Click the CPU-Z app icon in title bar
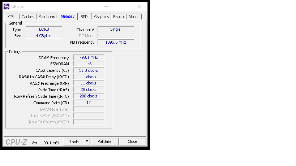Screen dimensions: 296x166 click(7, 6)
